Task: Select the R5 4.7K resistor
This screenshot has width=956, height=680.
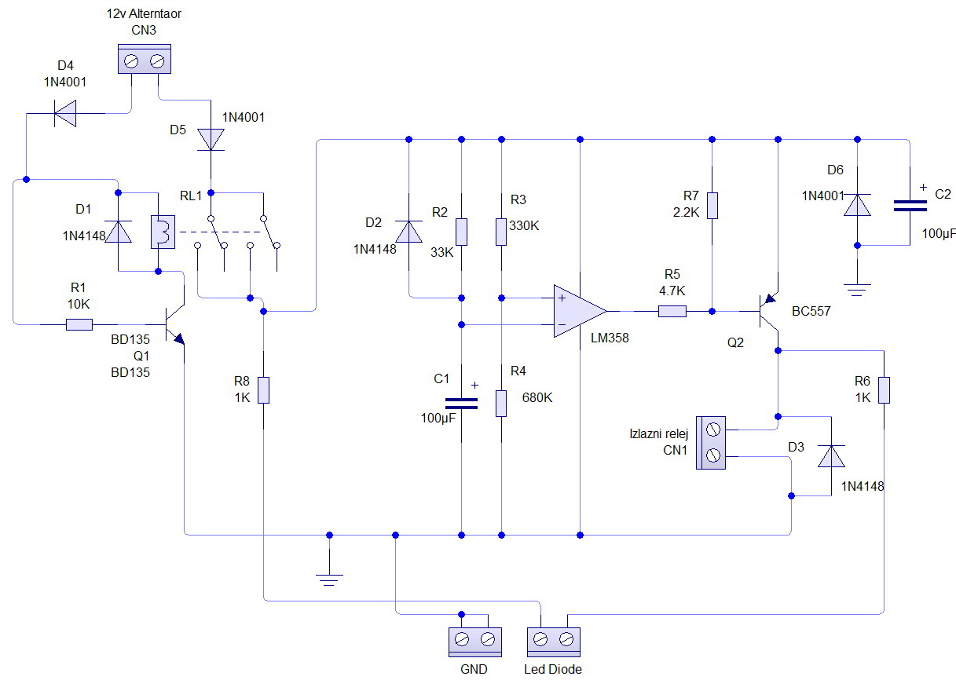Action: click(672, 311)
